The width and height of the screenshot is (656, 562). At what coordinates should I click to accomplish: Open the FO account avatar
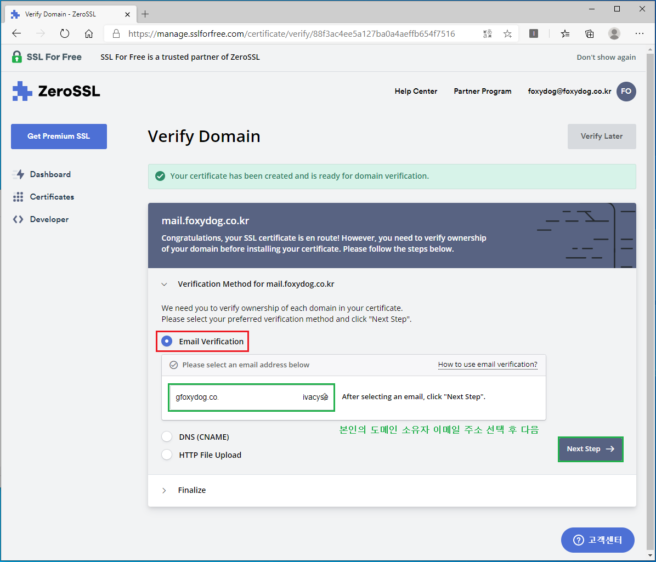coord(626,91)
